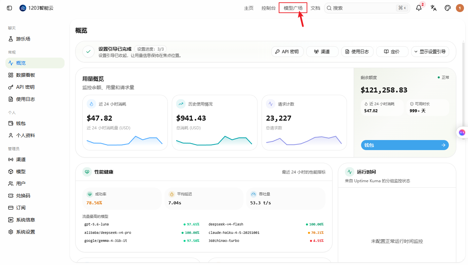Open the 渠道 shortcut button in setup bar
Image resolution: width=468 pixels, height=265 pixels.
coord(322,52)
